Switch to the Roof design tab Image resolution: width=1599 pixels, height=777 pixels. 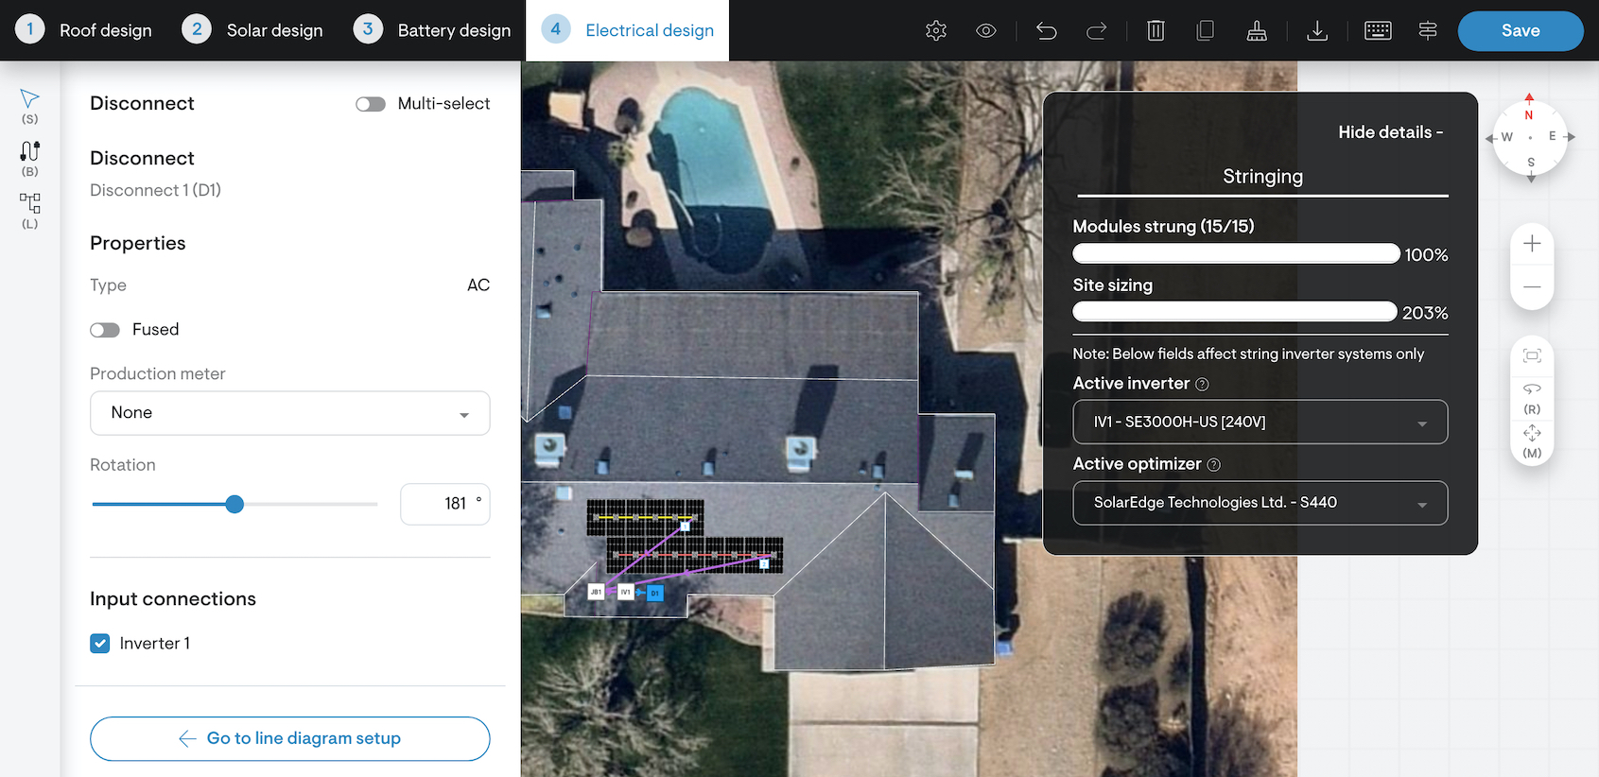84,30
